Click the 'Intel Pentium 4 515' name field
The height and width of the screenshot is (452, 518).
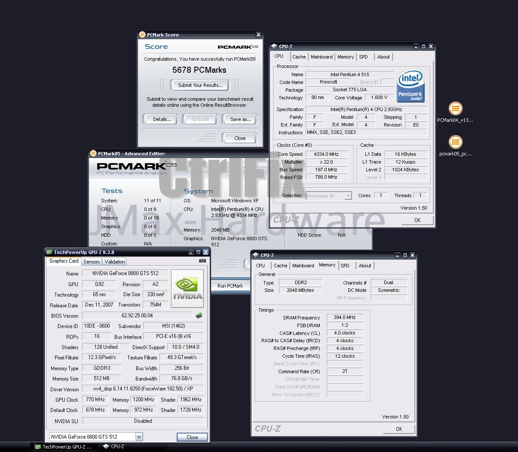(x=350, y=74)
